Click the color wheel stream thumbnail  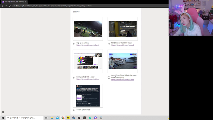coord(88,61)
